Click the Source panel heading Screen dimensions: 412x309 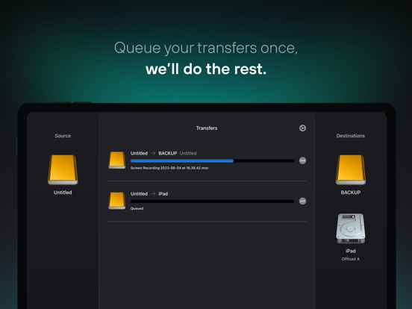click(x=63, y=136)
